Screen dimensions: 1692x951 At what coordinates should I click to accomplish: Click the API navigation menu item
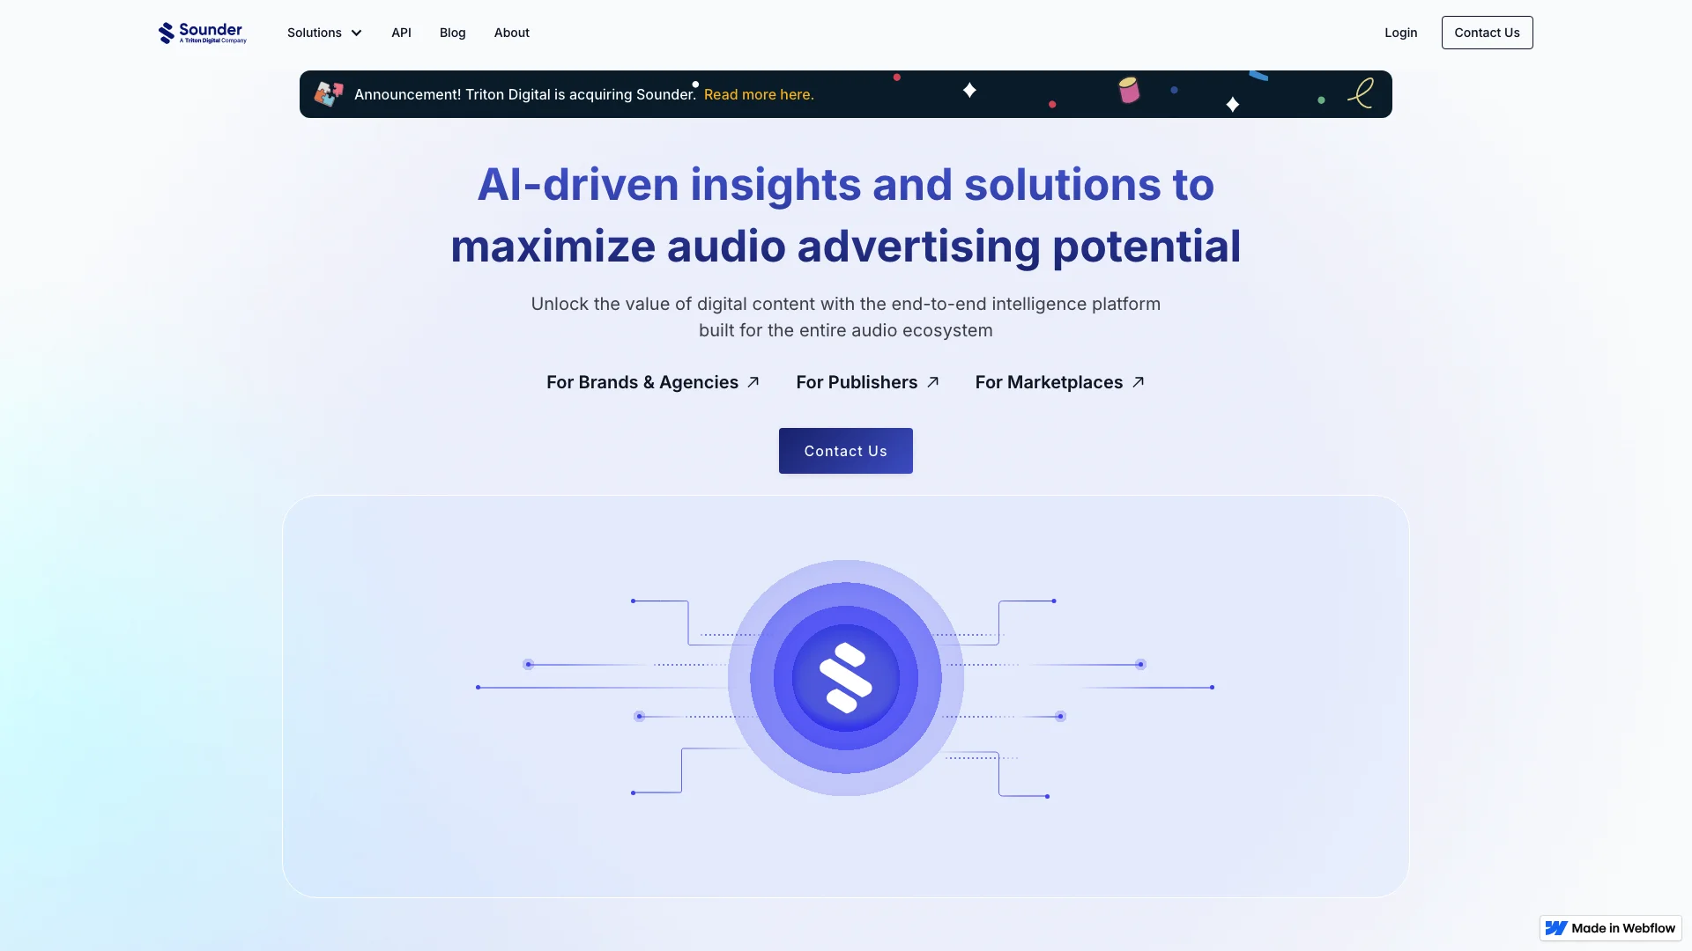401,33
